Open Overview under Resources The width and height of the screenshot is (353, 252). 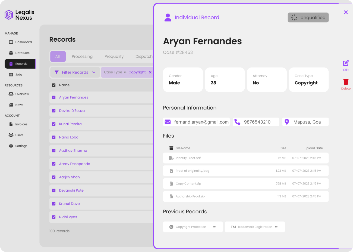point(19,94)
